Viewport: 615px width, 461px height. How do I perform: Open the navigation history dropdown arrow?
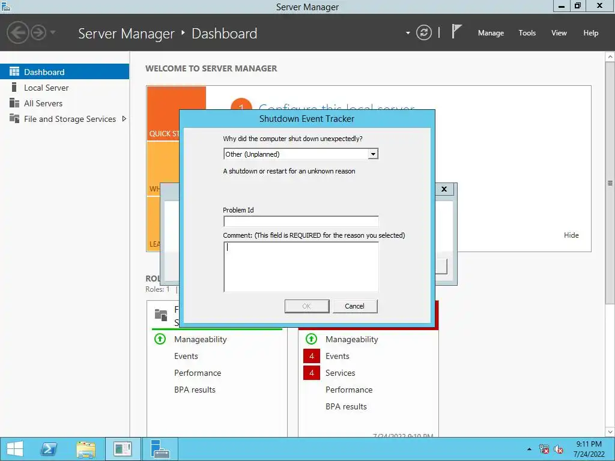[x=53, y=32]
